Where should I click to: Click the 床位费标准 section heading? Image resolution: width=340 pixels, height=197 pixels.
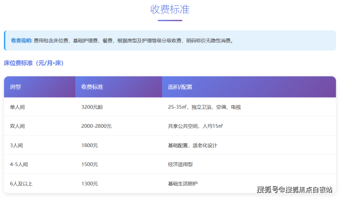[34, 63]
